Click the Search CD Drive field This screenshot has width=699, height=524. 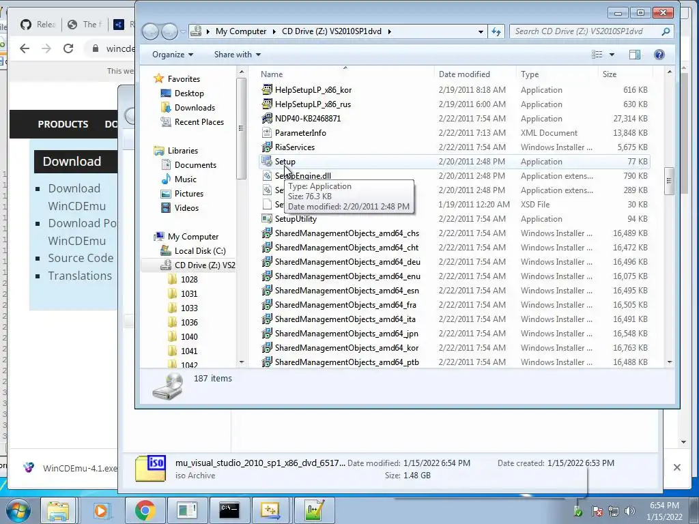click(590, 31)
